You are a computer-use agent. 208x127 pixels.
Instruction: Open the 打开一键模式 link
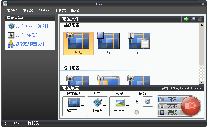pos(27,35)
